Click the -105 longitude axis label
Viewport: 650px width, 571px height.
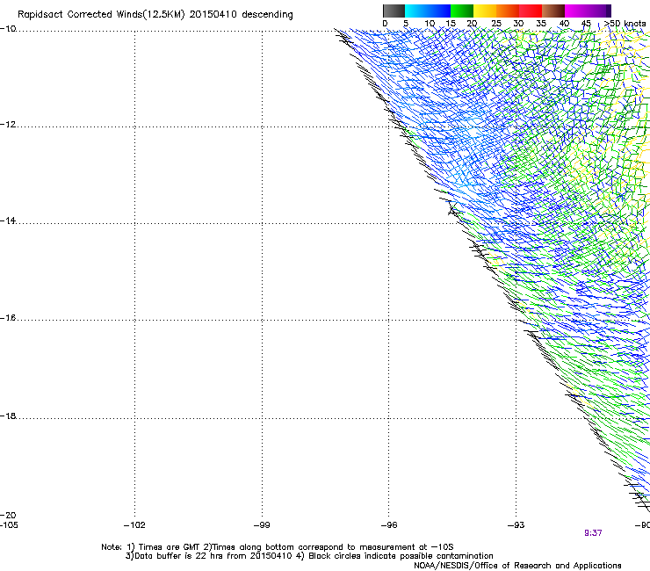pos(9,525)
